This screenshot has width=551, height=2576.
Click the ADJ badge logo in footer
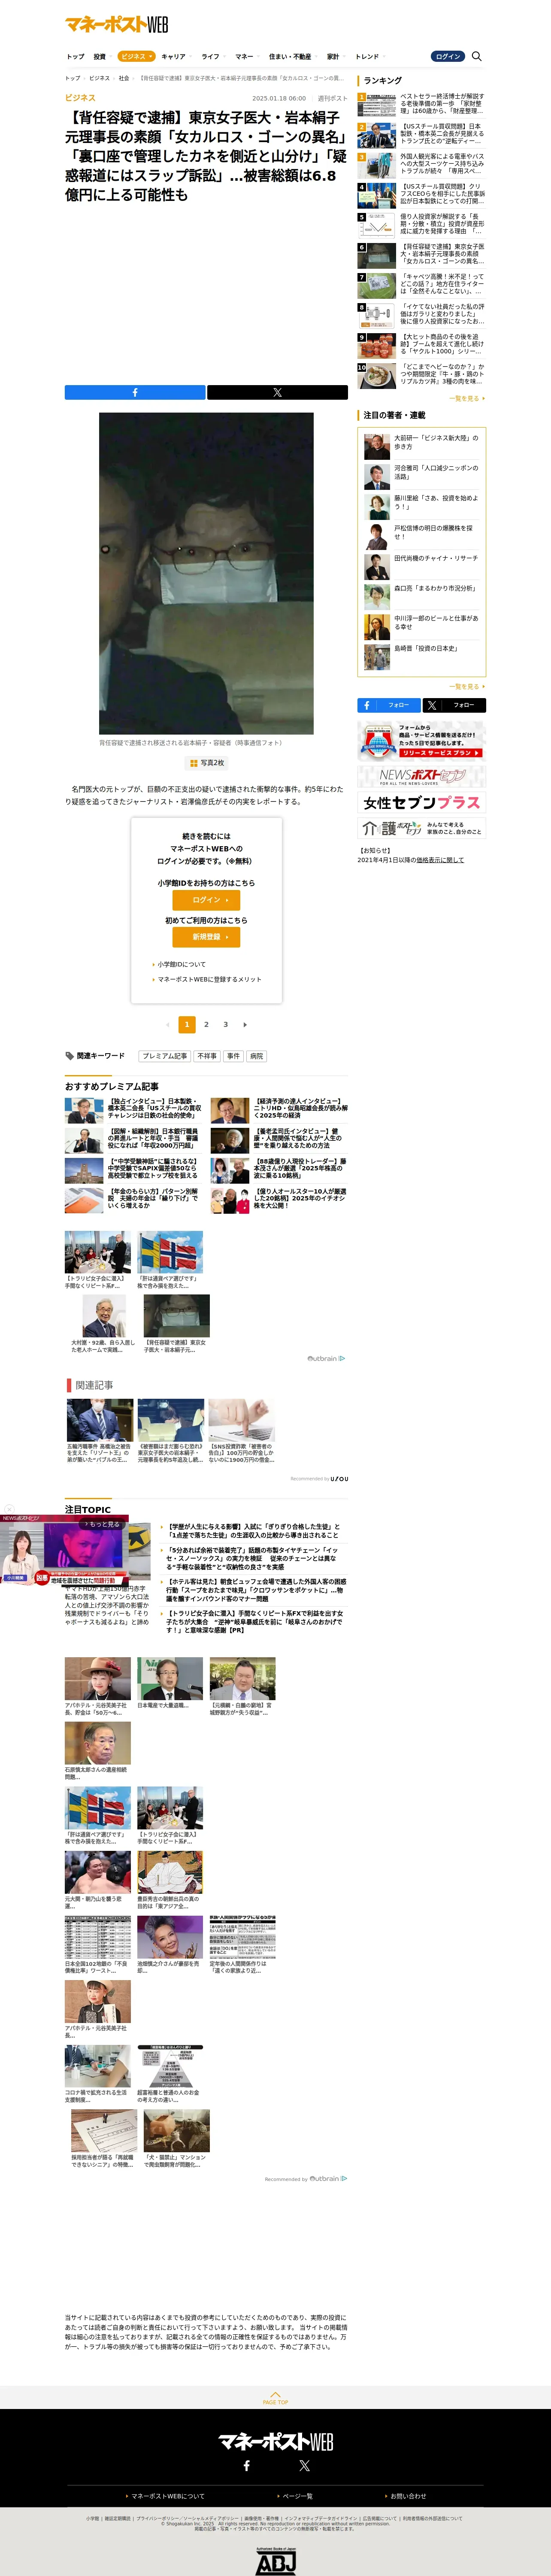(x=276, y=2560)
